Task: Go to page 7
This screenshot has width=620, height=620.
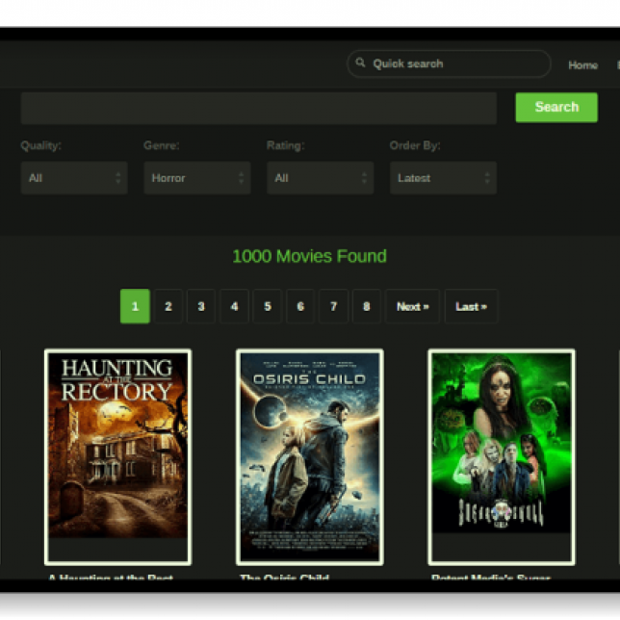Action: pos(333,306)
